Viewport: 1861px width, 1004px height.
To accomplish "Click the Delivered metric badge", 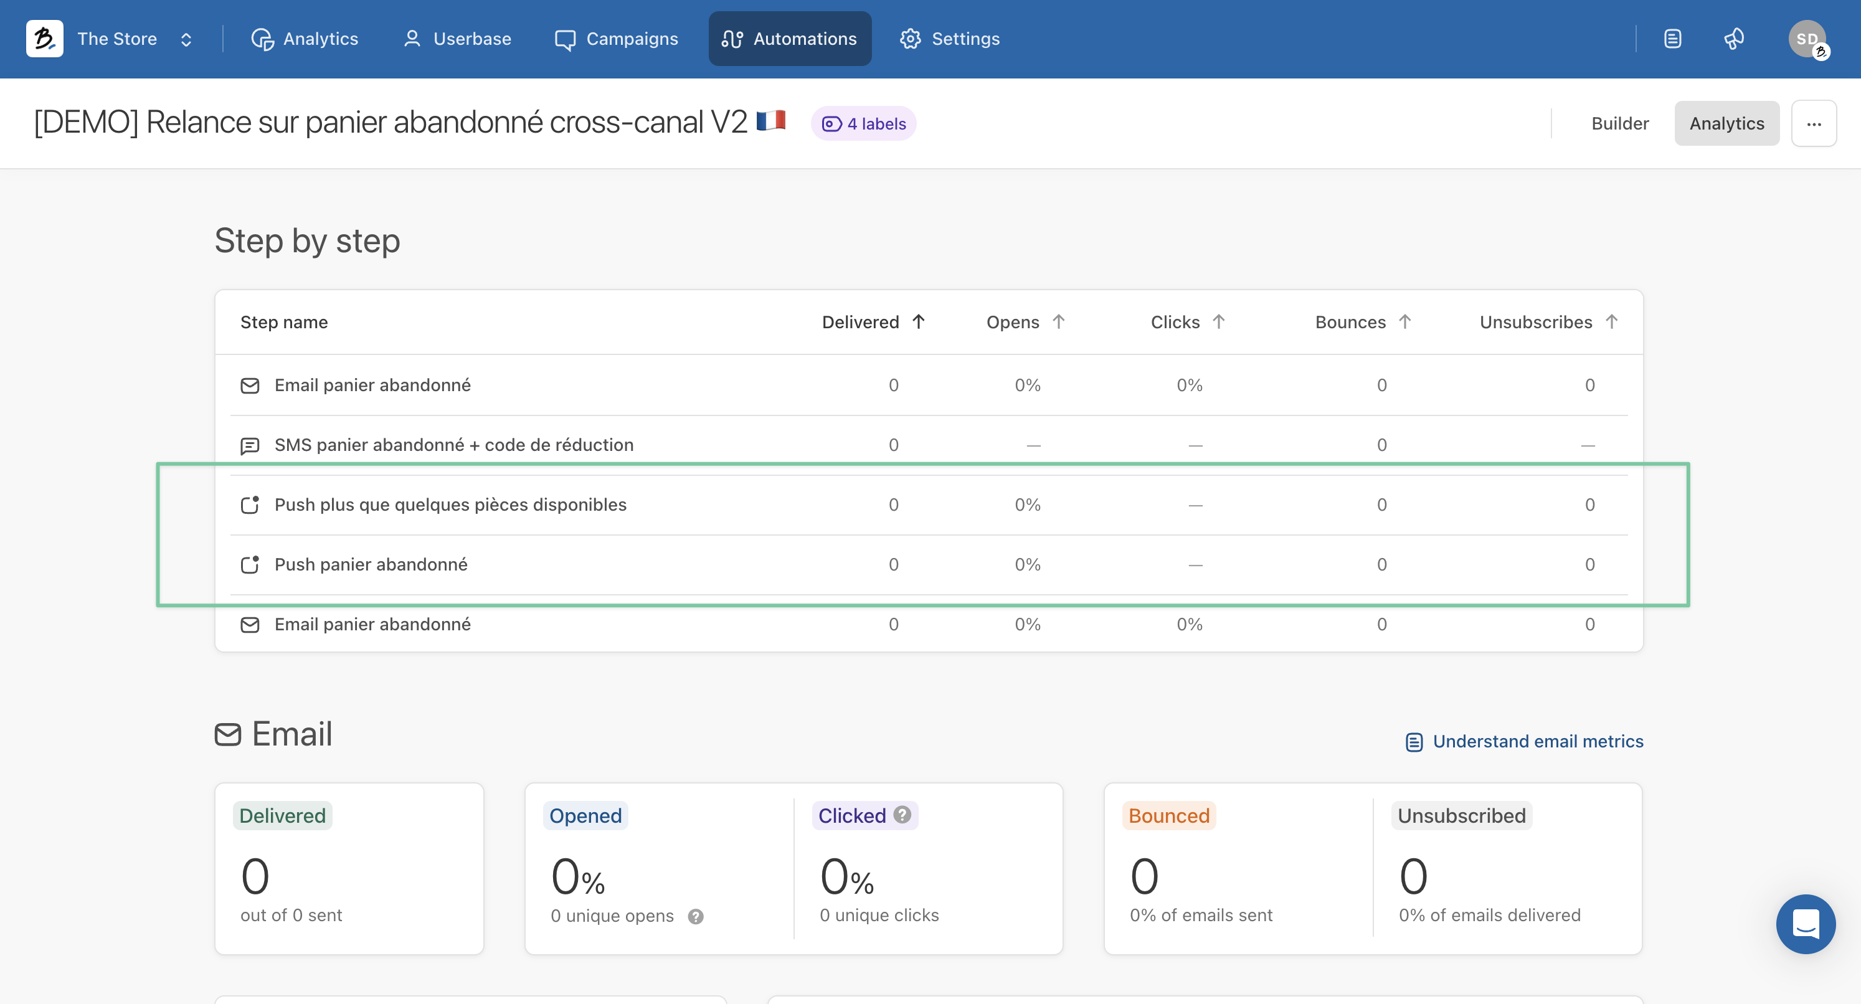I will tap(283, 815).
